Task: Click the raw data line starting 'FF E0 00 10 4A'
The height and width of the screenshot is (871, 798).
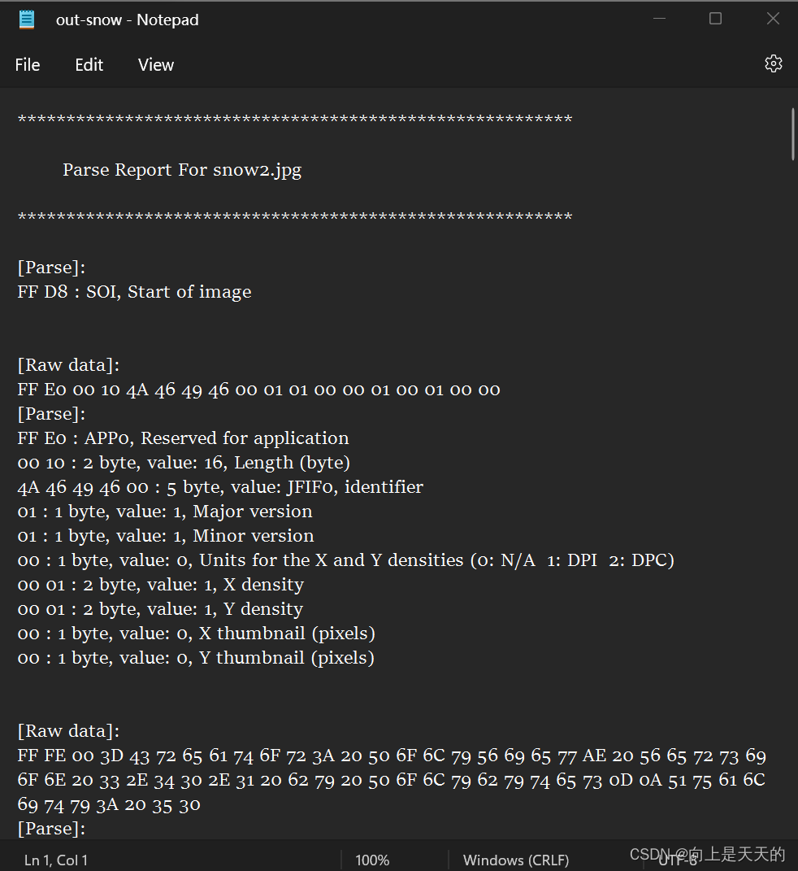Action: point(258,390)
